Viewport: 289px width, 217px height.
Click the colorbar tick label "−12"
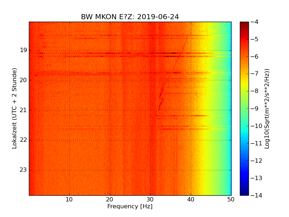coord(256,161)
